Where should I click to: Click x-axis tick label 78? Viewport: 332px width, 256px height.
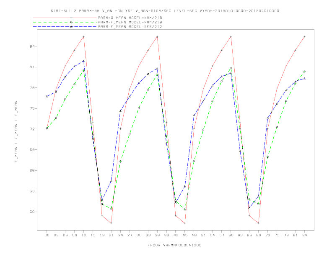click(286, 235)
